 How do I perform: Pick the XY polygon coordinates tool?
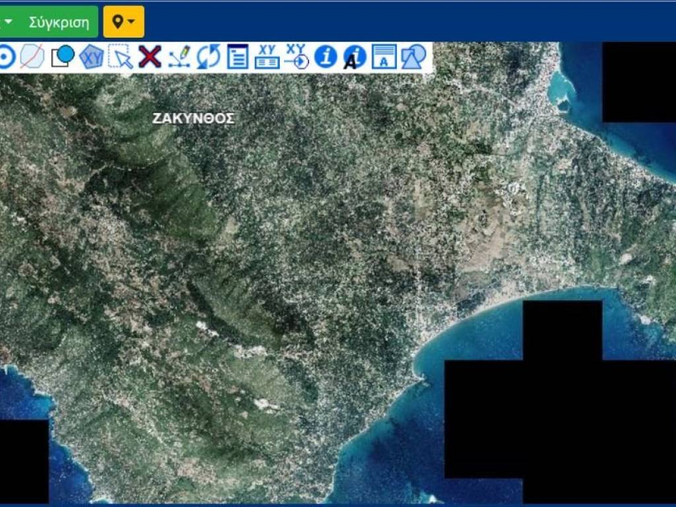pos(92,57)
